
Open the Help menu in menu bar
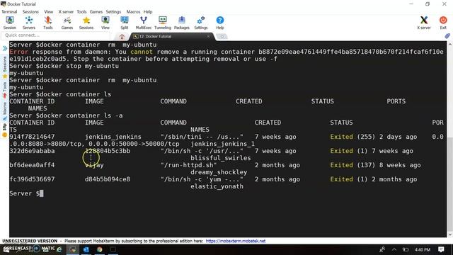point(148,11)
